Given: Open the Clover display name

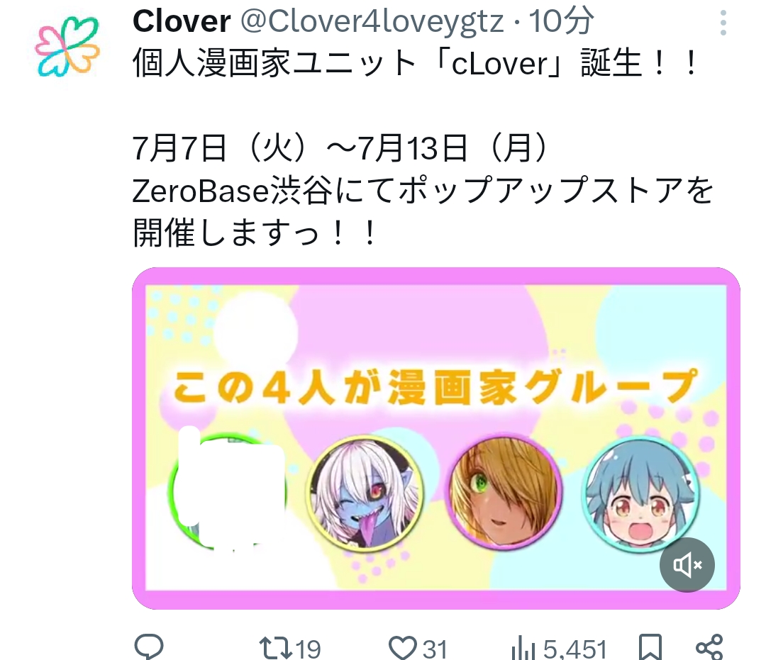Looking at the screenshot, I should [182, 21].
